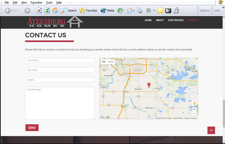Zoom in on the map with plus

pos(194,109)
